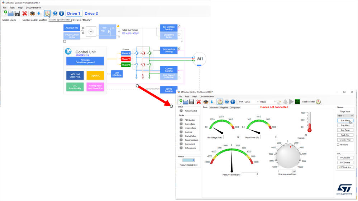
Task: Open Monitor via gauge icon in main toolbar
Action: [47, 14]
